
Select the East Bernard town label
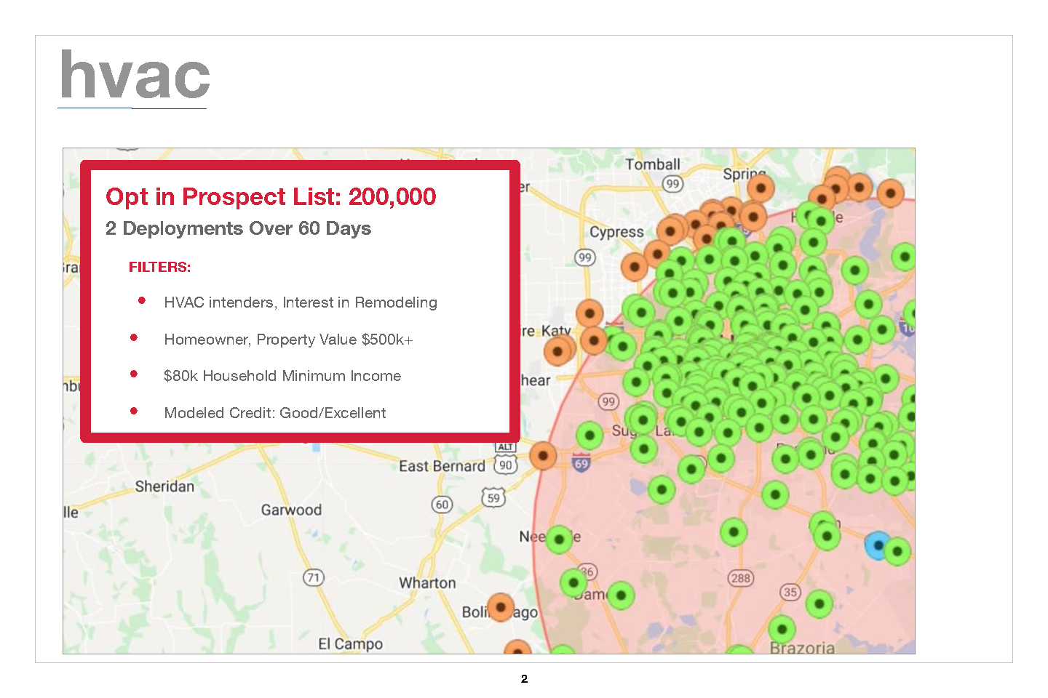[x=442, y=466]
